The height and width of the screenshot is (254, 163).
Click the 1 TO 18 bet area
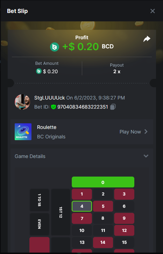coord(39,200)
